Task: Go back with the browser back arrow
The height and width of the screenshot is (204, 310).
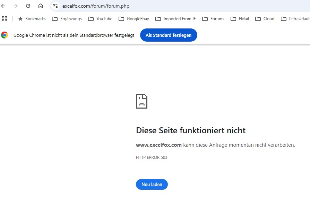Action: click(3, 6)
